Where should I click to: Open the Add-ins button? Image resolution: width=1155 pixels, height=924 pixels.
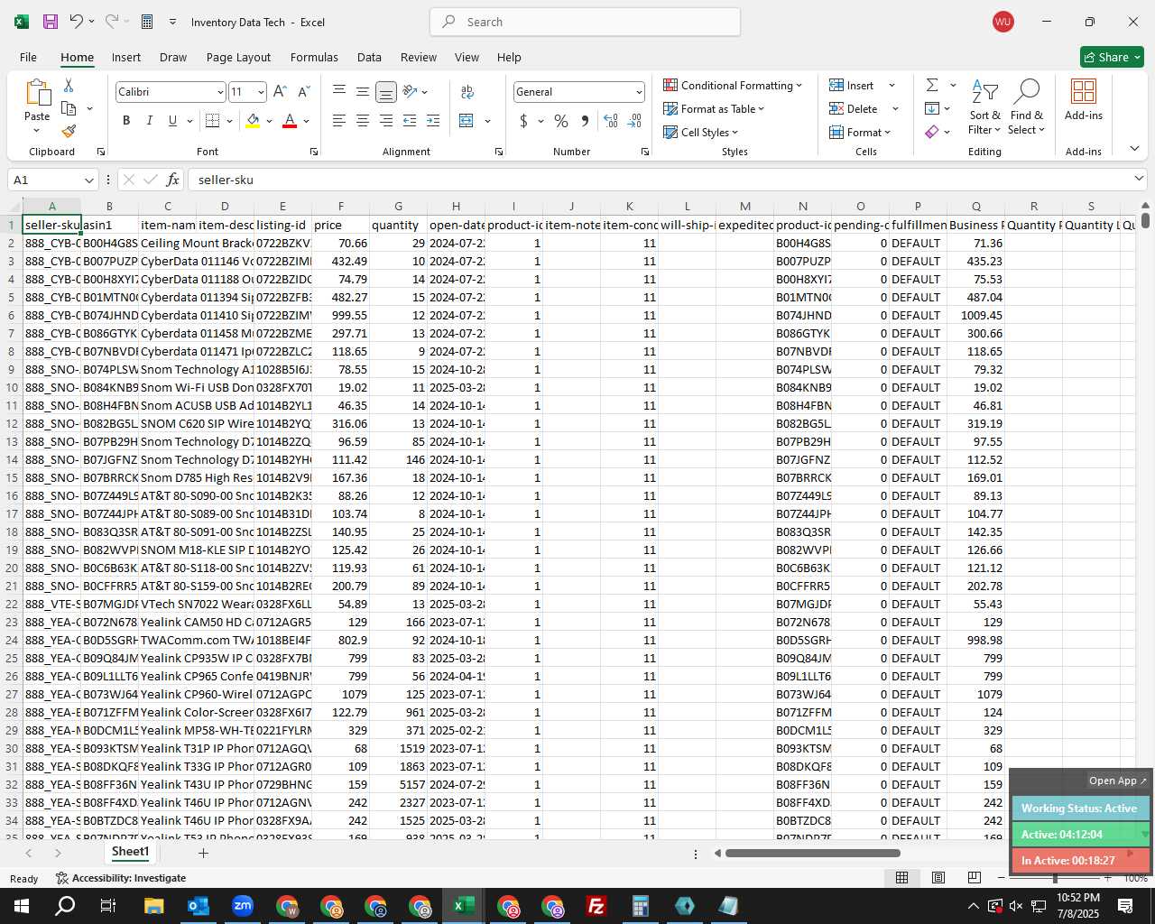1083,98
